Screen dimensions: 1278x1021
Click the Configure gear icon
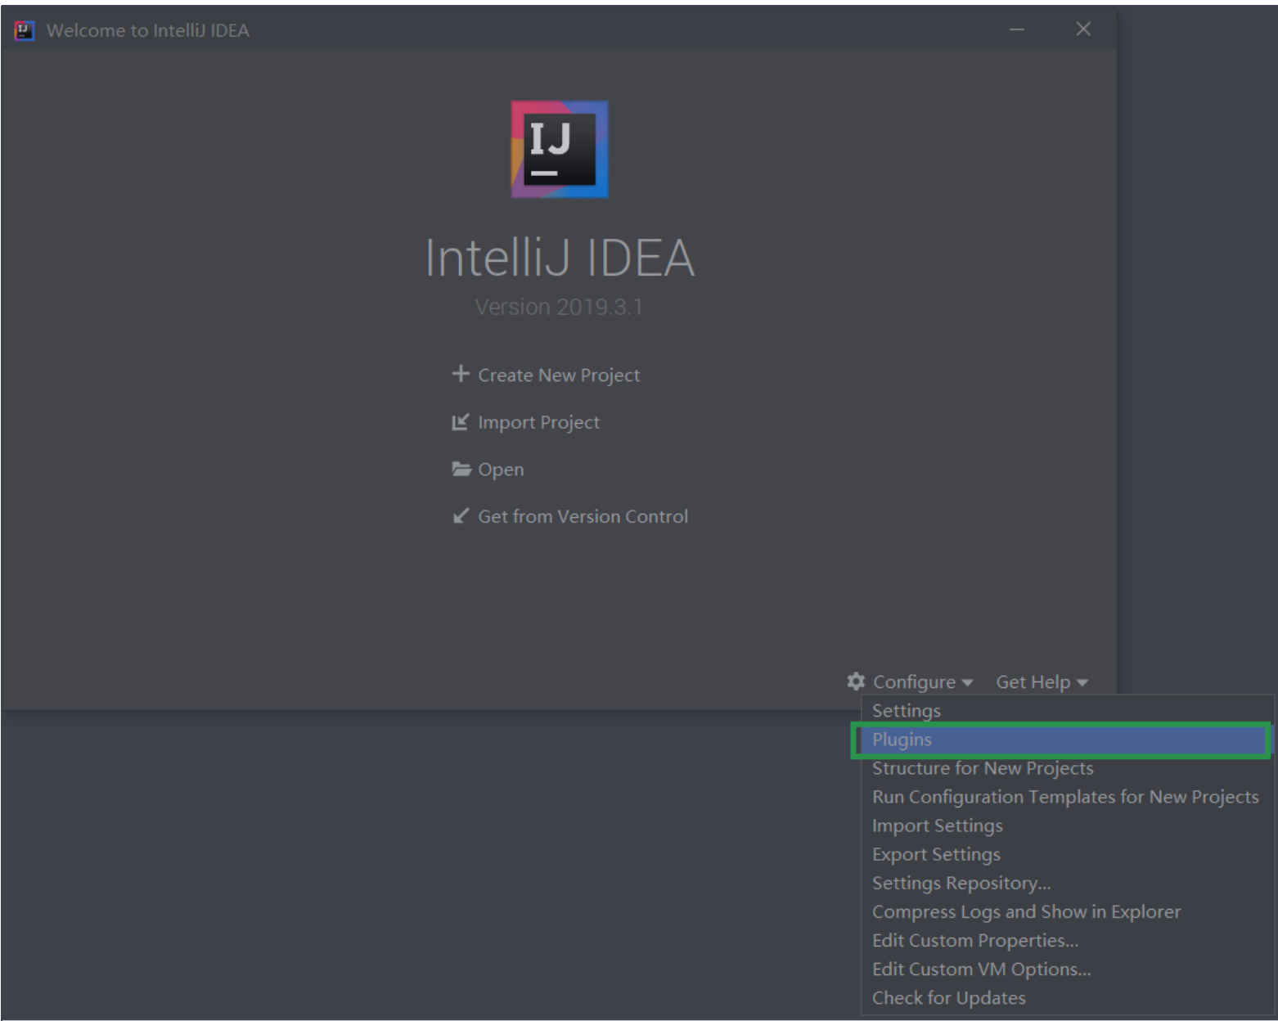(856, 681)
